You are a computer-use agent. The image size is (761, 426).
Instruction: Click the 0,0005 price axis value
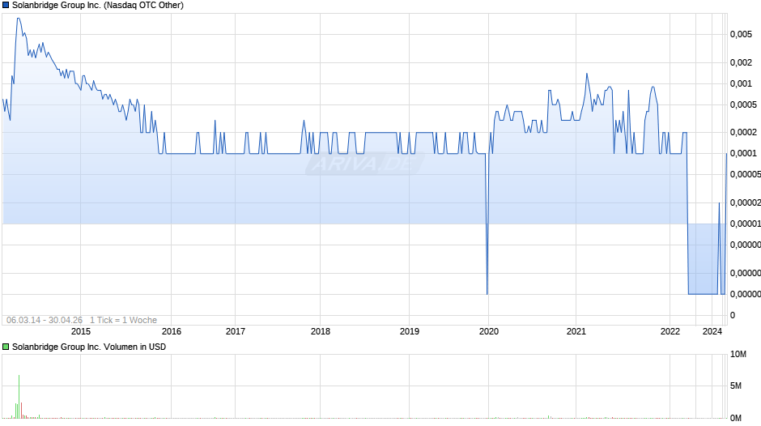(x=743, y=105)
